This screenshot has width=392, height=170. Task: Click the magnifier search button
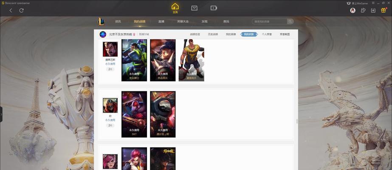[290, 22]
